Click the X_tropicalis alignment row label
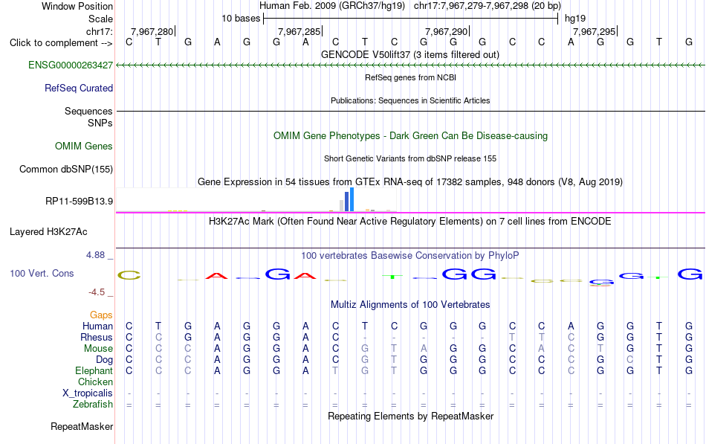 pyautogui.click(x=88, y=393)
